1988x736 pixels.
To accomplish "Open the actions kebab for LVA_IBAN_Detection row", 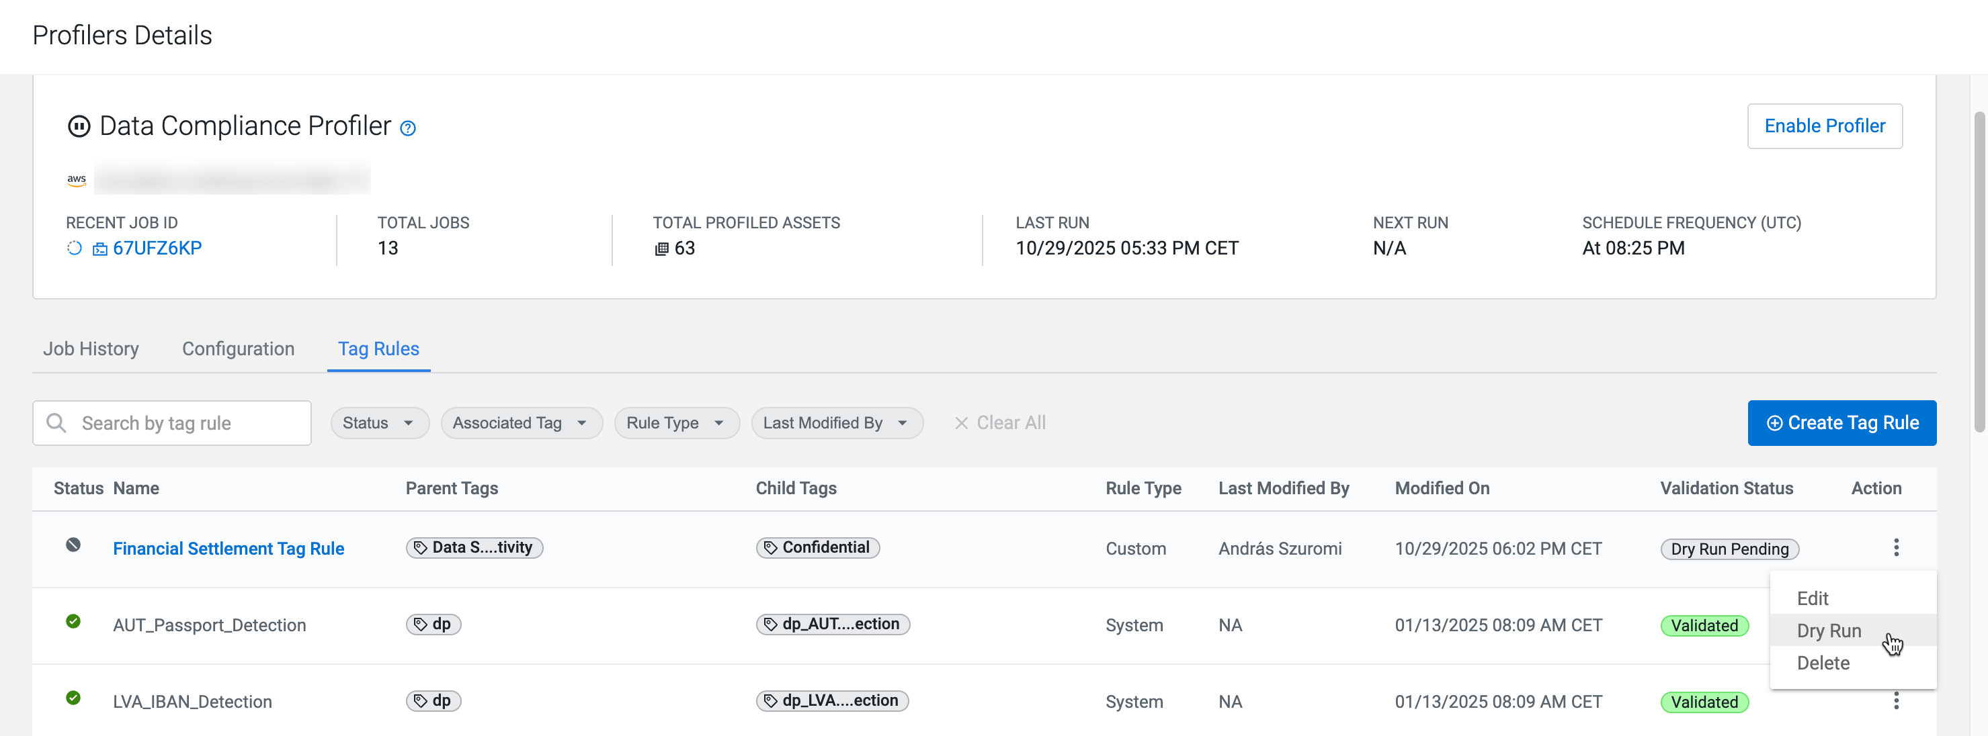I will [x=1895, y=700].
